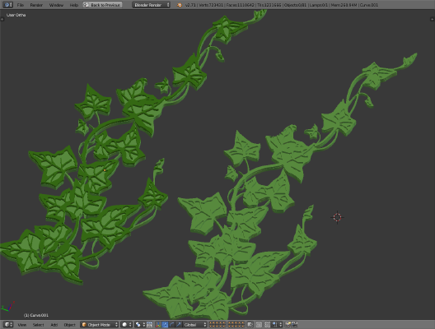Click the OpenGL render animation icon
This screenshot has width=435, height=329.
point(294,325)
